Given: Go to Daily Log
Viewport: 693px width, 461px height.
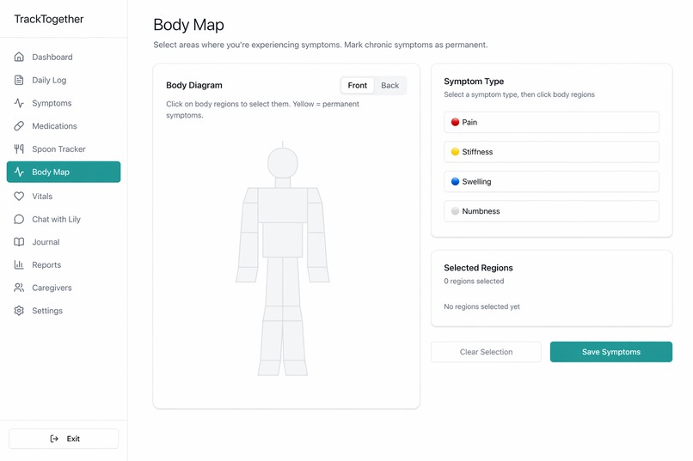Looking at the screenshot, I should pos(64,80).
